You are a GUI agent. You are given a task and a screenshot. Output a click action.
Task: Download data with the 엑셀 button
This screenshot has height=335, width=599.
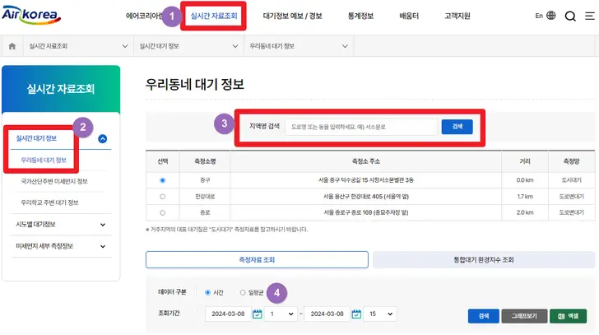coord(568,316)
